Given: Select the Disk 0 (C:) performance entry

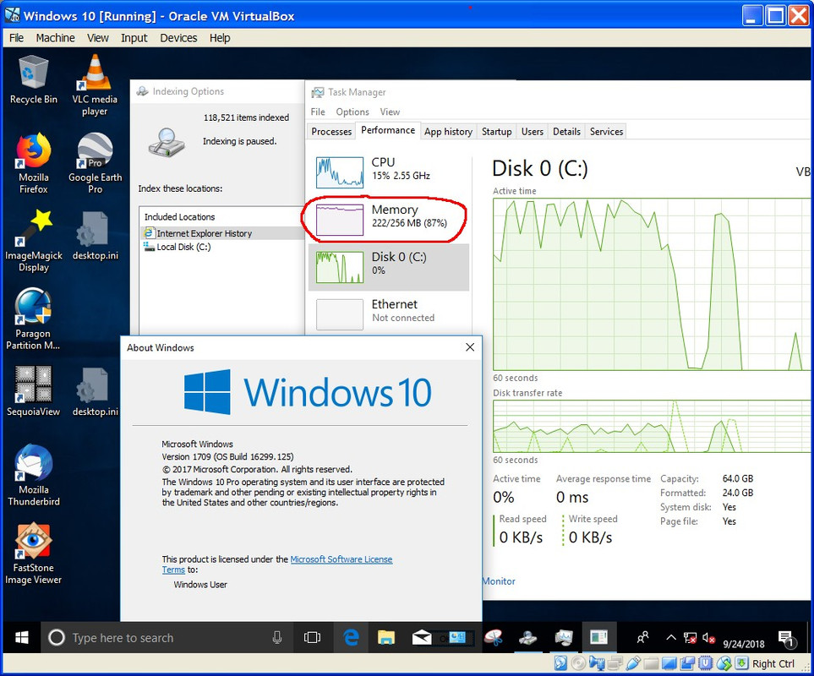Looking at the screenshot, I should [389, 267].
